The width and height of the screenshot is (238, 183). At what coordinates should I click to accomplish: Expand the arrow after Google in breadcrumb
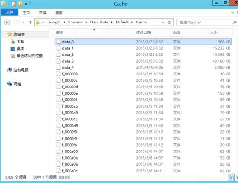[64, 22]
